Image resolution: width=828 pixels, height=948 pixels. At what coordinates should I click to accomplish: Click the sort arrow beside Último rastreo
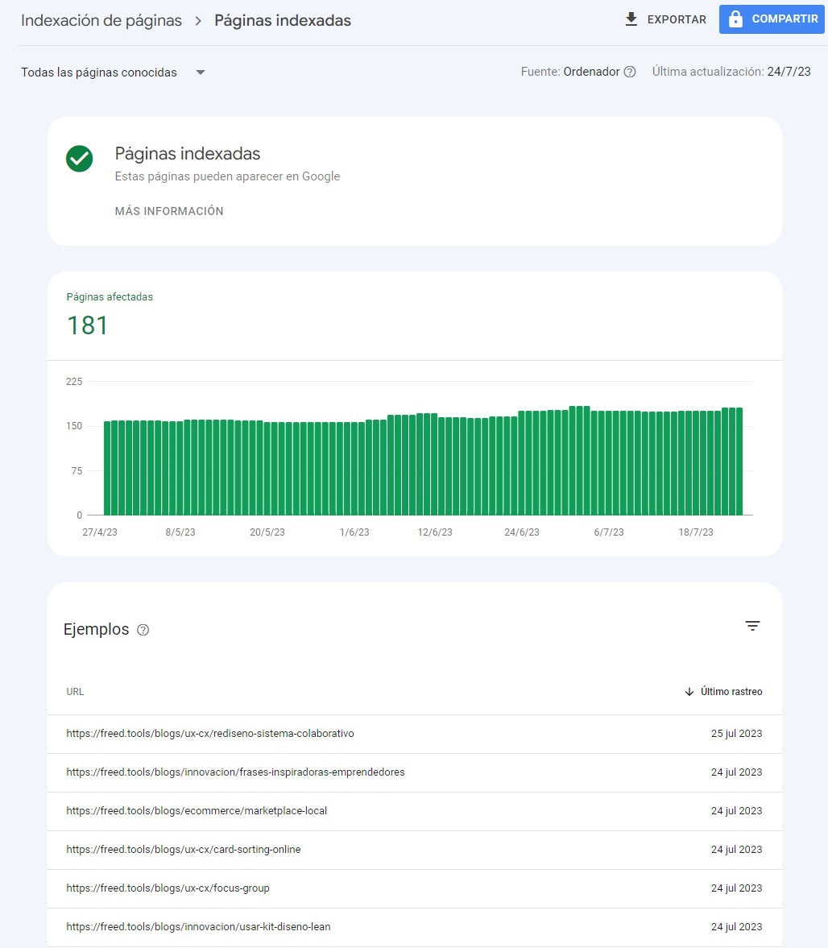(689, 692)
